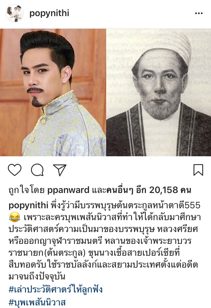Open hashtag #บุพเพสันนิวาส
Viewport: 211px width, 308px height.
37,302
